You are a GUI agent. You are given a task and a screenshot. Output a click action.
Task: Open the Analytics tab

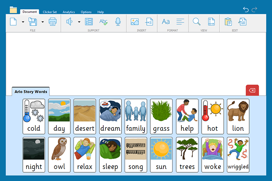pos(69,12)
